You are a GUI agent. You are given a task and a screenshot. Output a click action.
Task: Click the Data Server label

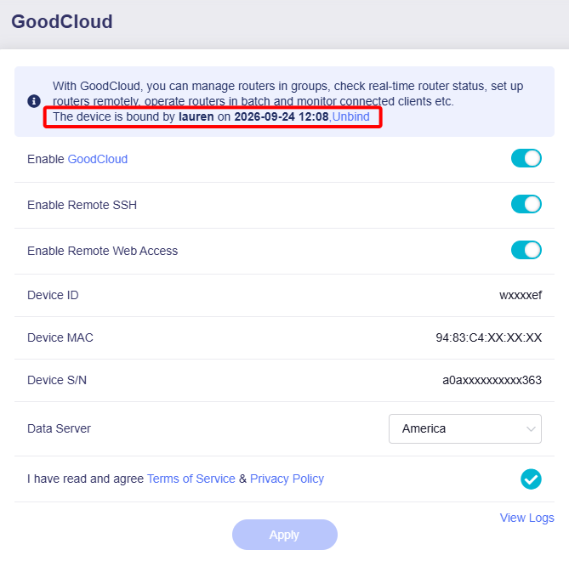[x=60, y=428]
